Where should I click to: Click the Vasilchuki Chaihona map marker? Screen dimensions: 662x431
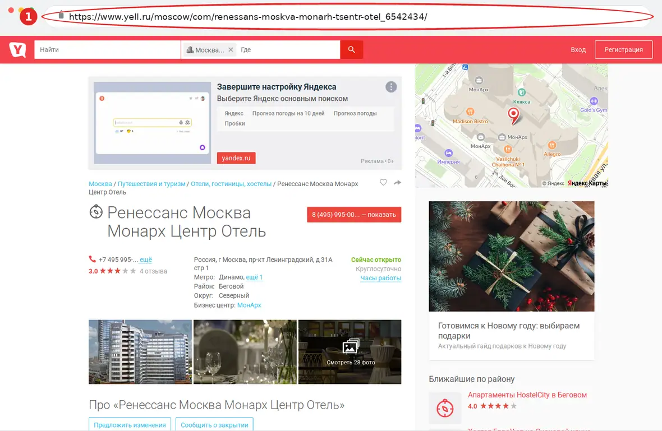pyautogui.click(x=508, y=149)
